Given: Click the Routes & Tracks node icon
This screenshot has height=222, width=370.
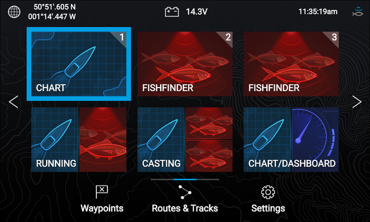Looking at the screenshot, I should [185, 192].
